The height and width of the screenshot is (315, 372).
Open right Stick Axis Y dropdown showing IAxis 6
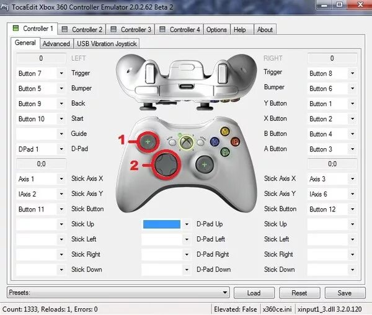pyautogui.click(x=332, y=194)
